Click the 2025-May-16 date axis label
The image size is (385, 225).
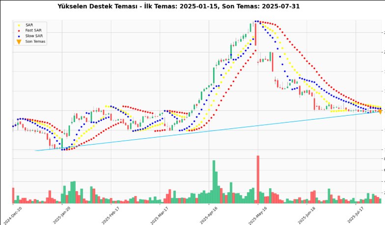click(x=258, y=215)
